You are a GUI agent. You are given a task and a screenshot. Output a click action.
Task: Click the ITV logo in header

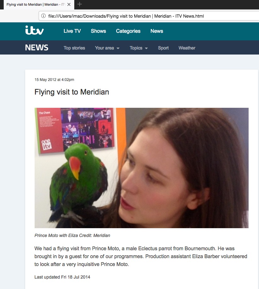[34, 30]
